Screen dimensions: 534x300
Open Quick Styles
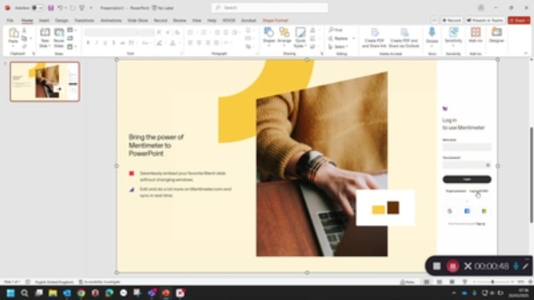[300, 37]
